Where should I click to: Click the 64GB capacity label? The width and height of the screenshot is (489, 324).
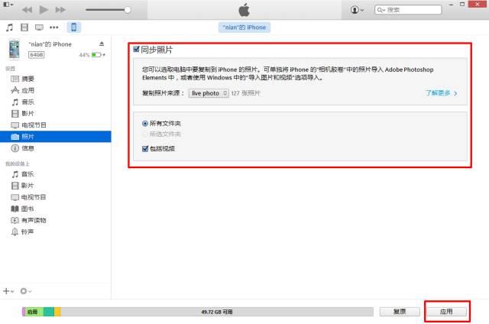point(37,55)
